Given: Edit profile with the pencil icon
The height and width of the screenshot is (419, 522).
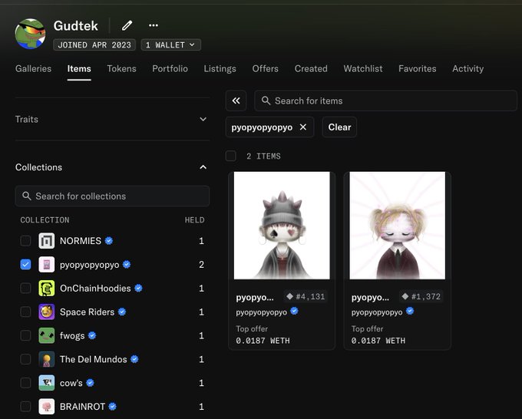Looking at the screenshot, I should tap(127, 25).
